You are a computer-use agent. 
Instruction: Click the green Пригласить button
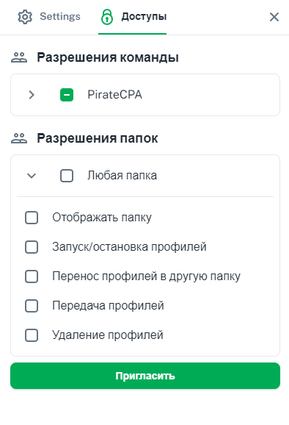(145, 376)
